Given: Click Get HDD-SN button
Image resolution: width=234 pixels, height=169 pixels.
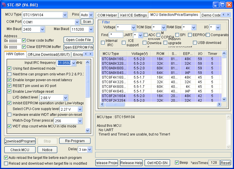Looking at the screenshot, I should click(157, 163).
